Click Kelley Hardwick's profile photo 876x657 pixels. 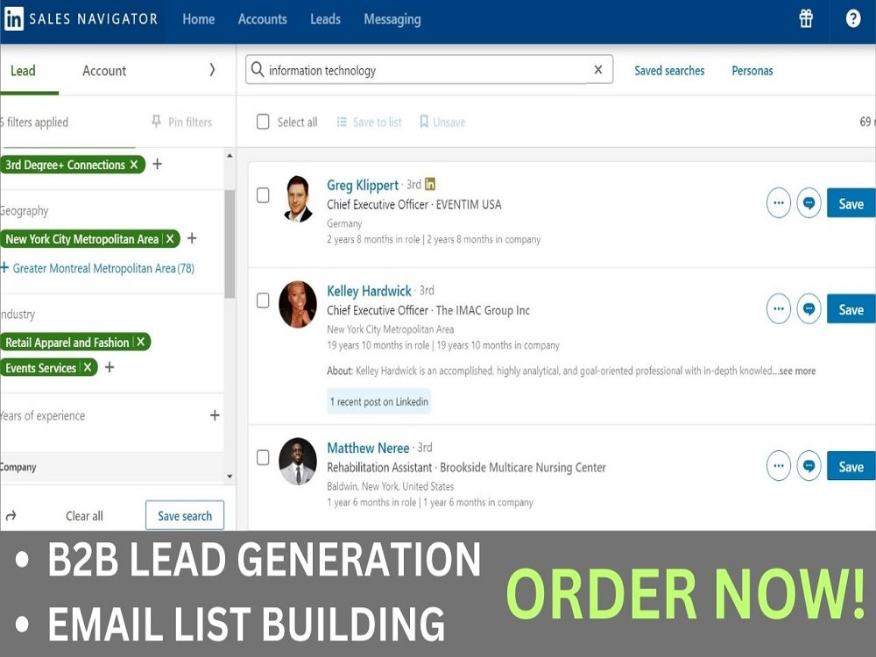coord(298,305)
